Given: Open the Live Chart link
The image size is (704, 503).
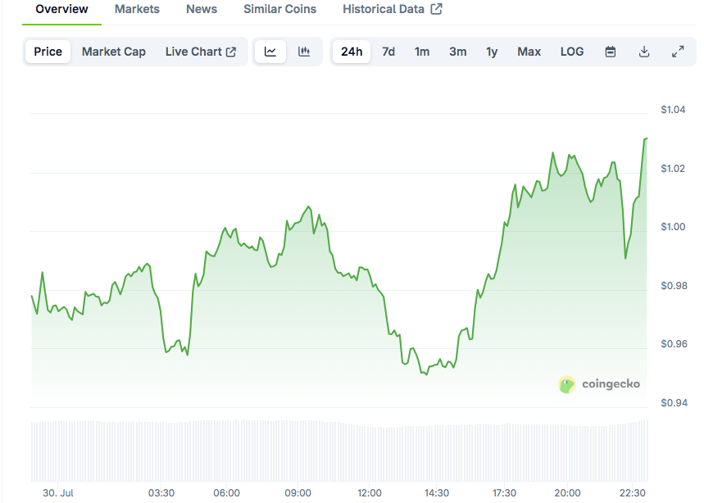Looking at the screenshot, I should coord(201,52).
